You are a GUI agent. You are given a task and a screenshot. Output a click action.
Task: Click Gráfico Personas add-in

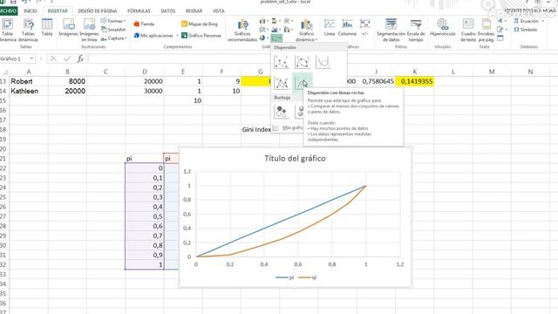tap(201, 35)
